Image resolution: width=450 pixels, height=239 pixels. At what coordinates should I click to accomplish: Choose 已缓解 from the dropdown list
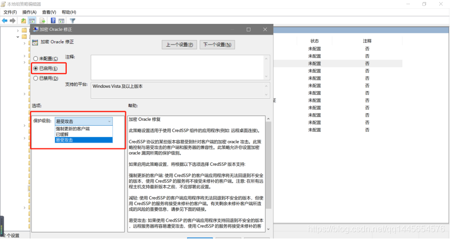83,134
